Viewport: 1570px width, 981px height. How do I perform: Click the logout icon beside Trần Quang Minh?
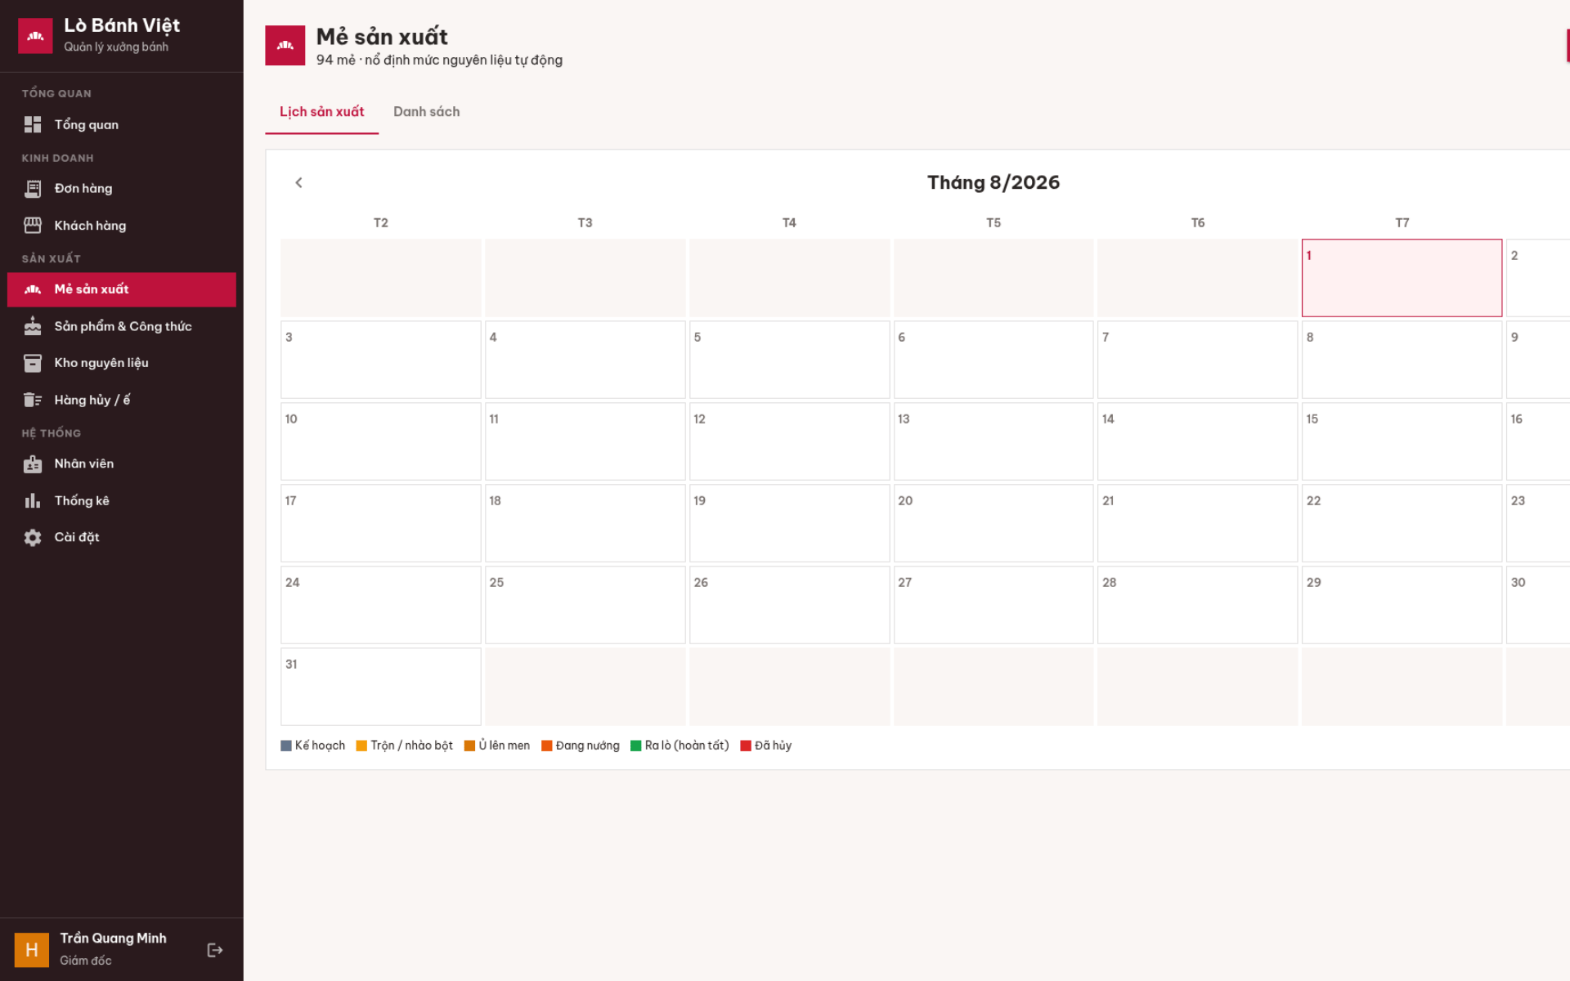pyautogui.click(x=215, y=950)
